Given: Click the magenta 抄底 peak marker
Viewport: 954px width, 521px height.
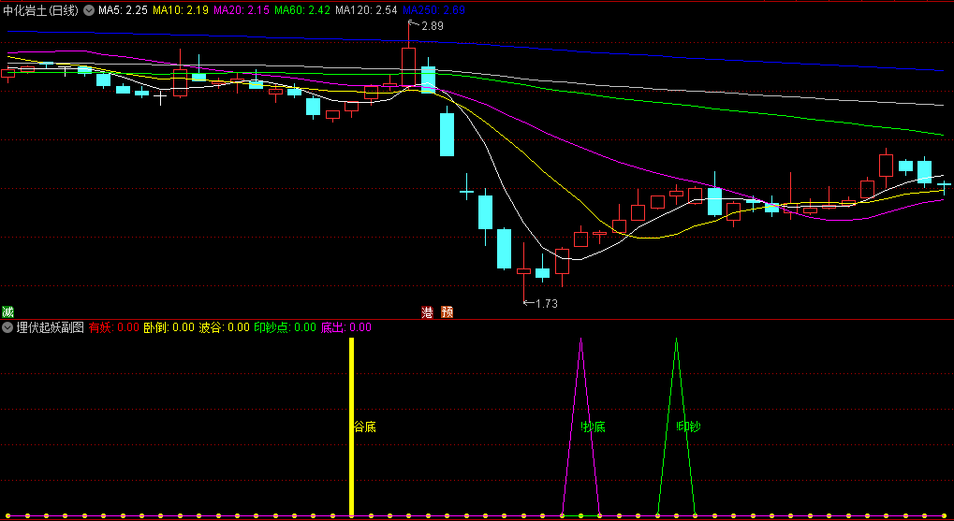Looking at the screenshot, I should pos(581,426).
